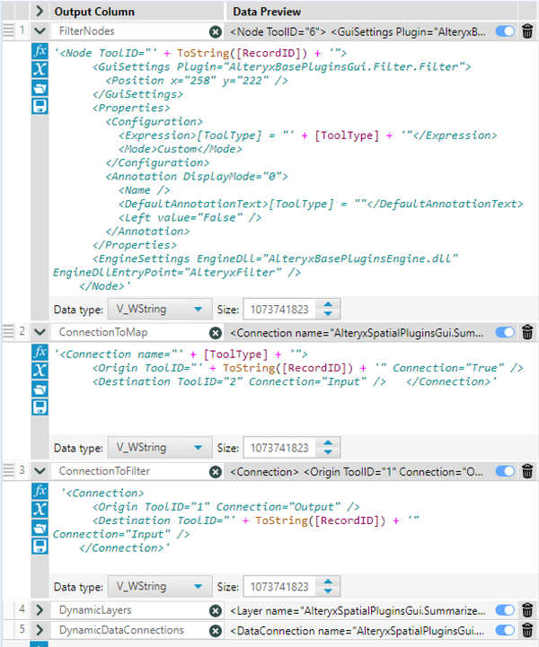
Task: Collapse the ConnectionToMap expression editor
Action: (40, 332)
